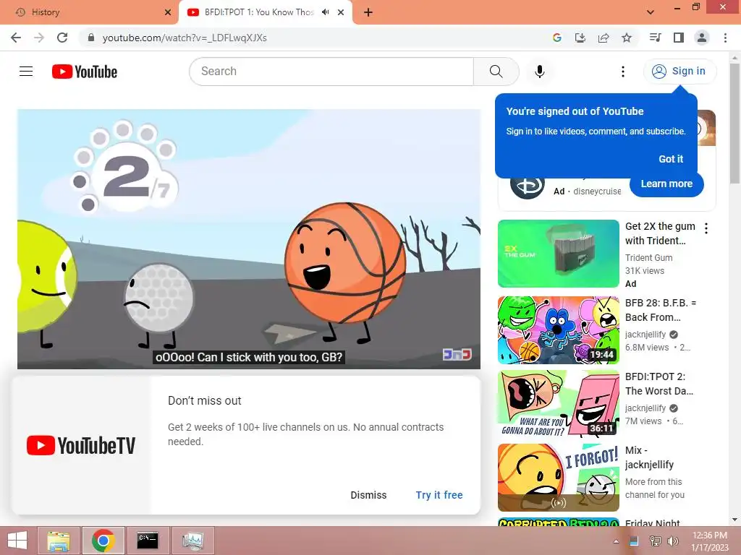Click the volume icon in system tray
Image resolution: width=741 pixels, height=555 pixels.
point(673,541)
